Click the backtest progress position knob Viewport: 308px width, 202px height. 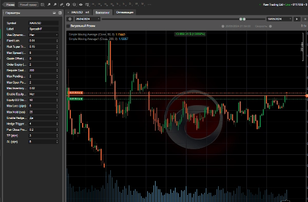(x=223, y=26)
